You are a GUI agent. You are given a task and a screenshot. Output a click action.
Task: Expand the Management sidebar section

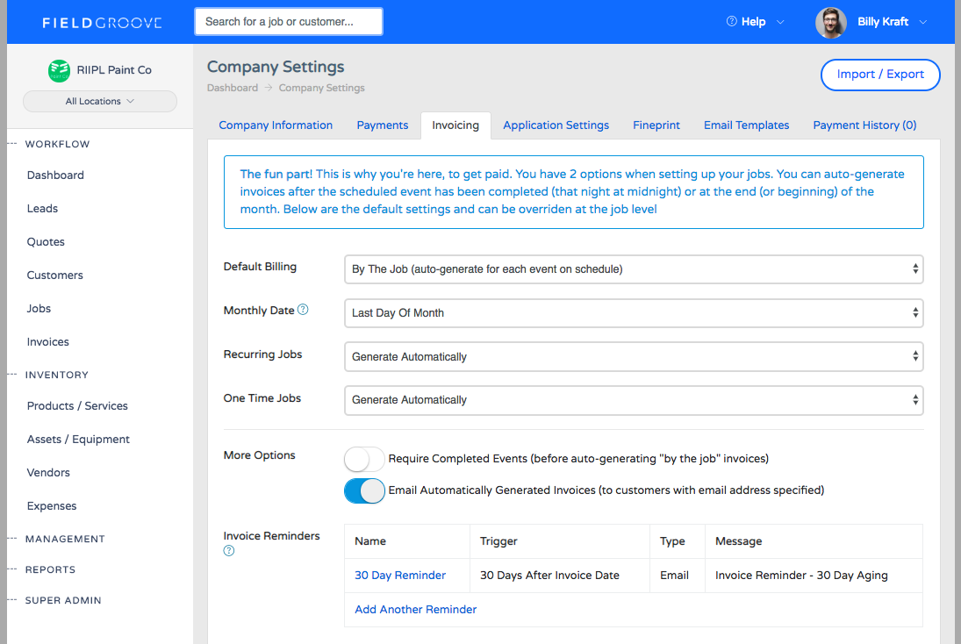65,540
